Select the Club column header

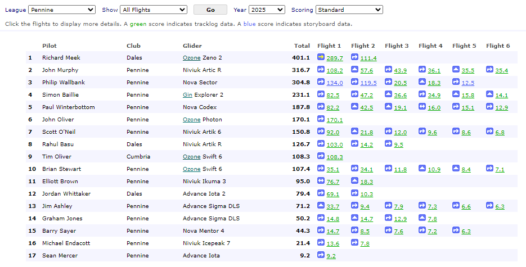click(133, 46)
